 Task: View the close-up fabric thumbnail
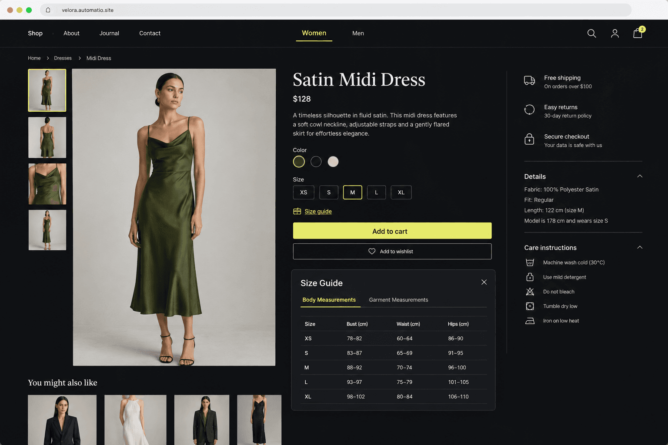(47, 184)
